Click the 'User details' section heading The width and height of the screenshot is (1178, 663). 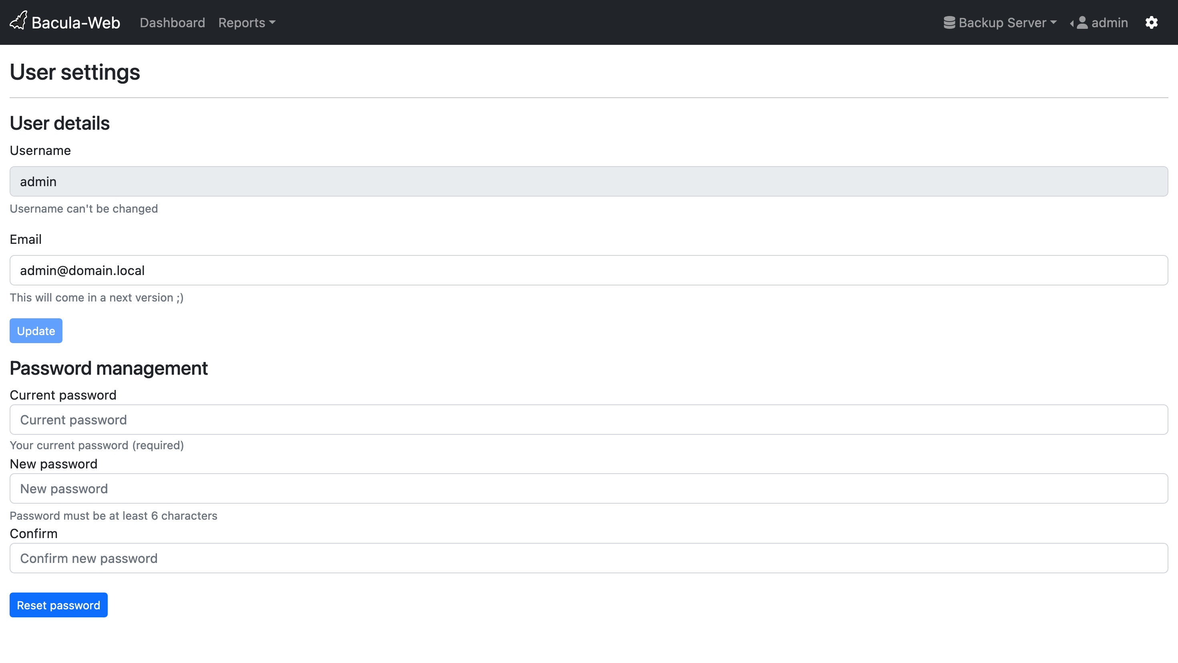[x=59, y=123]
